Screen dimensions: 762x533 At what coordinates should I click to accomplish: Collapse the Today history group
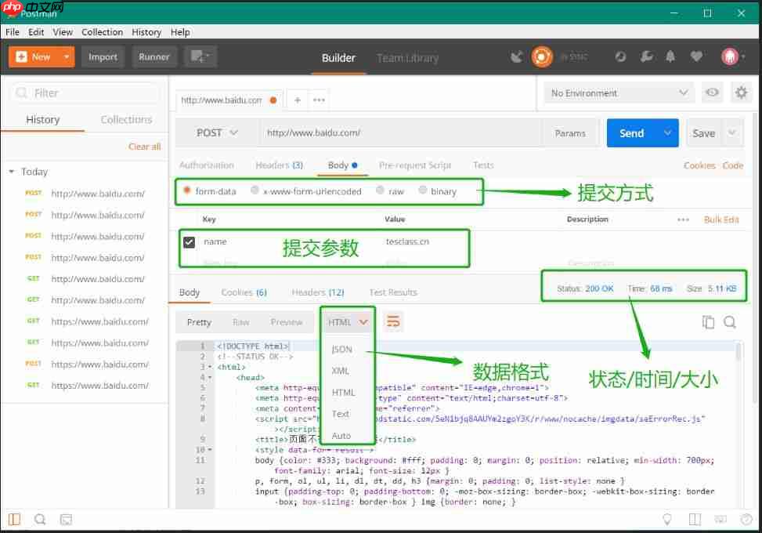click(12, 172)
